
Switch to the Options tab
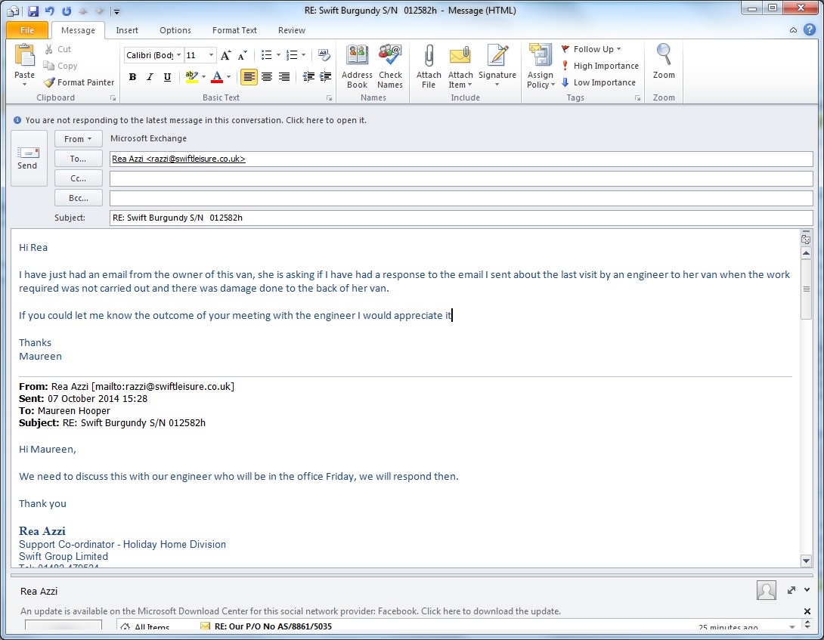(175, 30)
